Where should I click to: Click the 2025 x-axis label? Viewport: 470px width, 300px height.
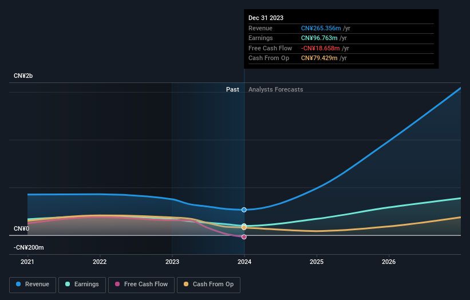[x=317, y=262]
